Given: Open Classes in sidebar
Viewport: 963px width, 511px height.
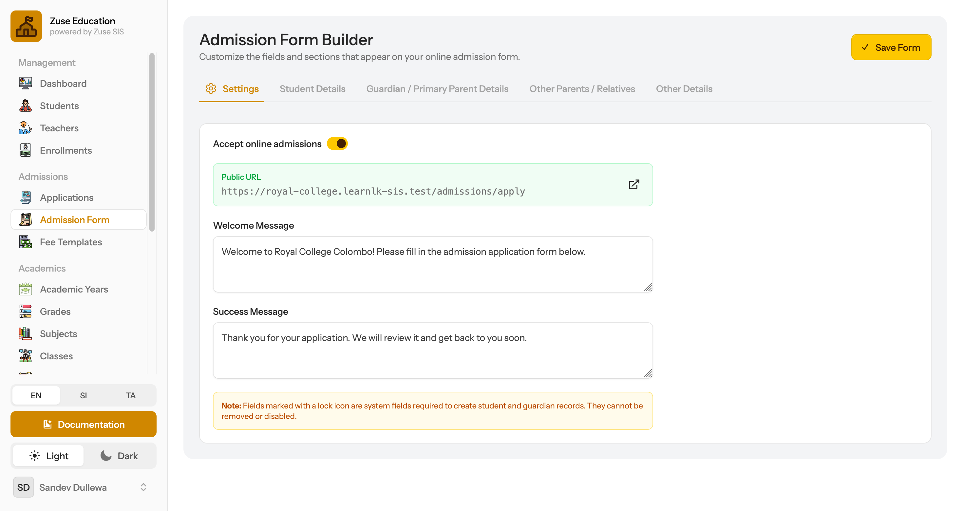Looking at the screenshot, I should (79, 356).
